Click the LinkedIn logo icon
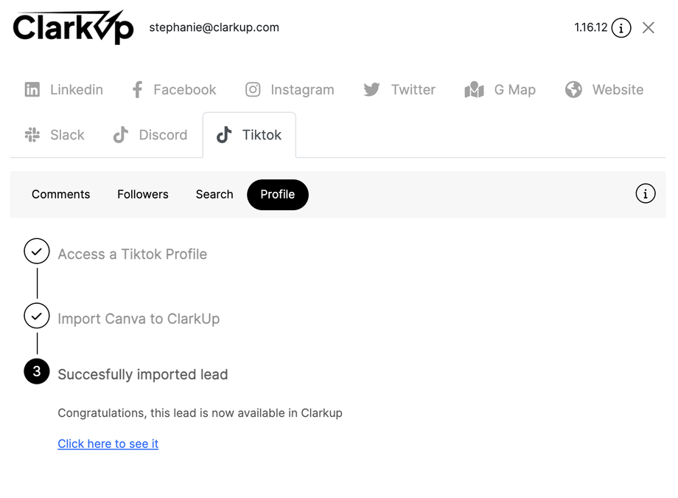This screenshot has height=498, width=678. pyautogui.click(x=32, y=90)
